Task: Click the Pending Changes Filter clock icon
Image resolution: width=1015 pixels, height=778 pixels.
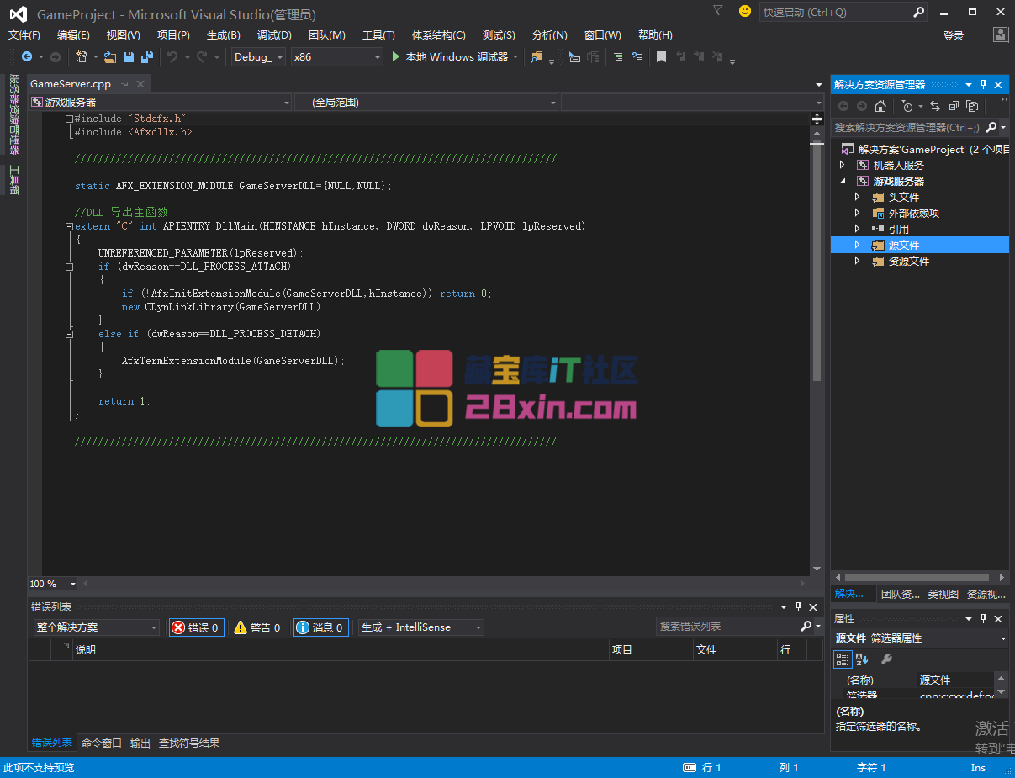Action: [907, 106]
